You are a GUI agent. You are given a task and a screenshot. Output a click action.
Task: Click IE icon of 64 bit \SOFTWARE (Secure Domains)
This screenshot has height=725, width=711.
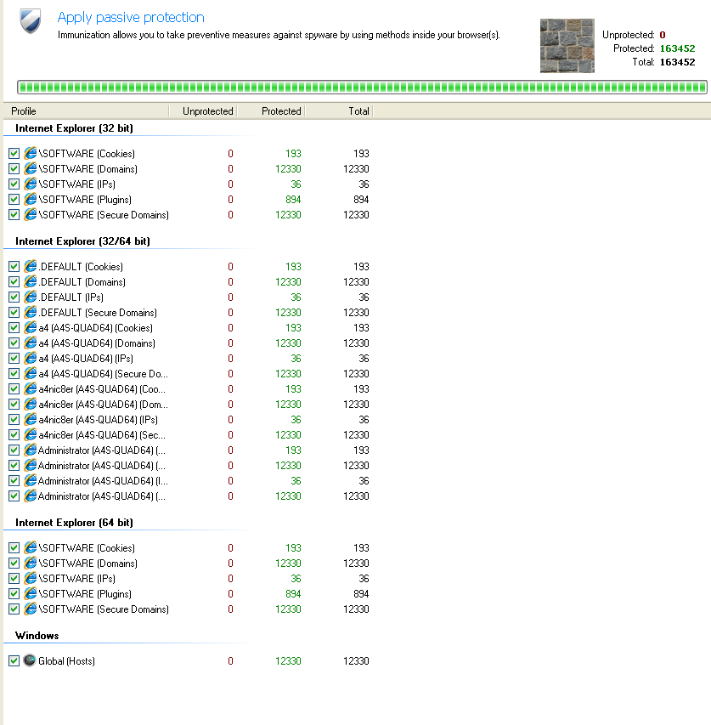[31, 609]
